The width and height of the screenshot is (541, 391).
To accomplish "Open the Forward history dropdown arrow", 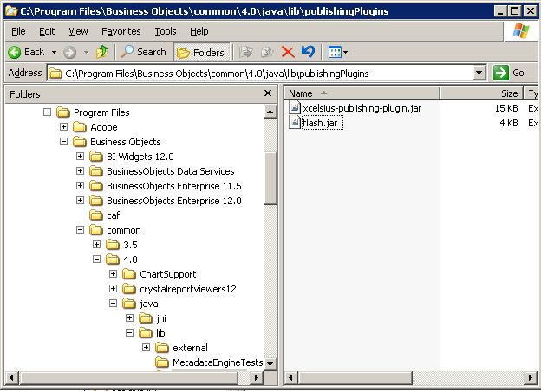I will [x=86, y=52].
